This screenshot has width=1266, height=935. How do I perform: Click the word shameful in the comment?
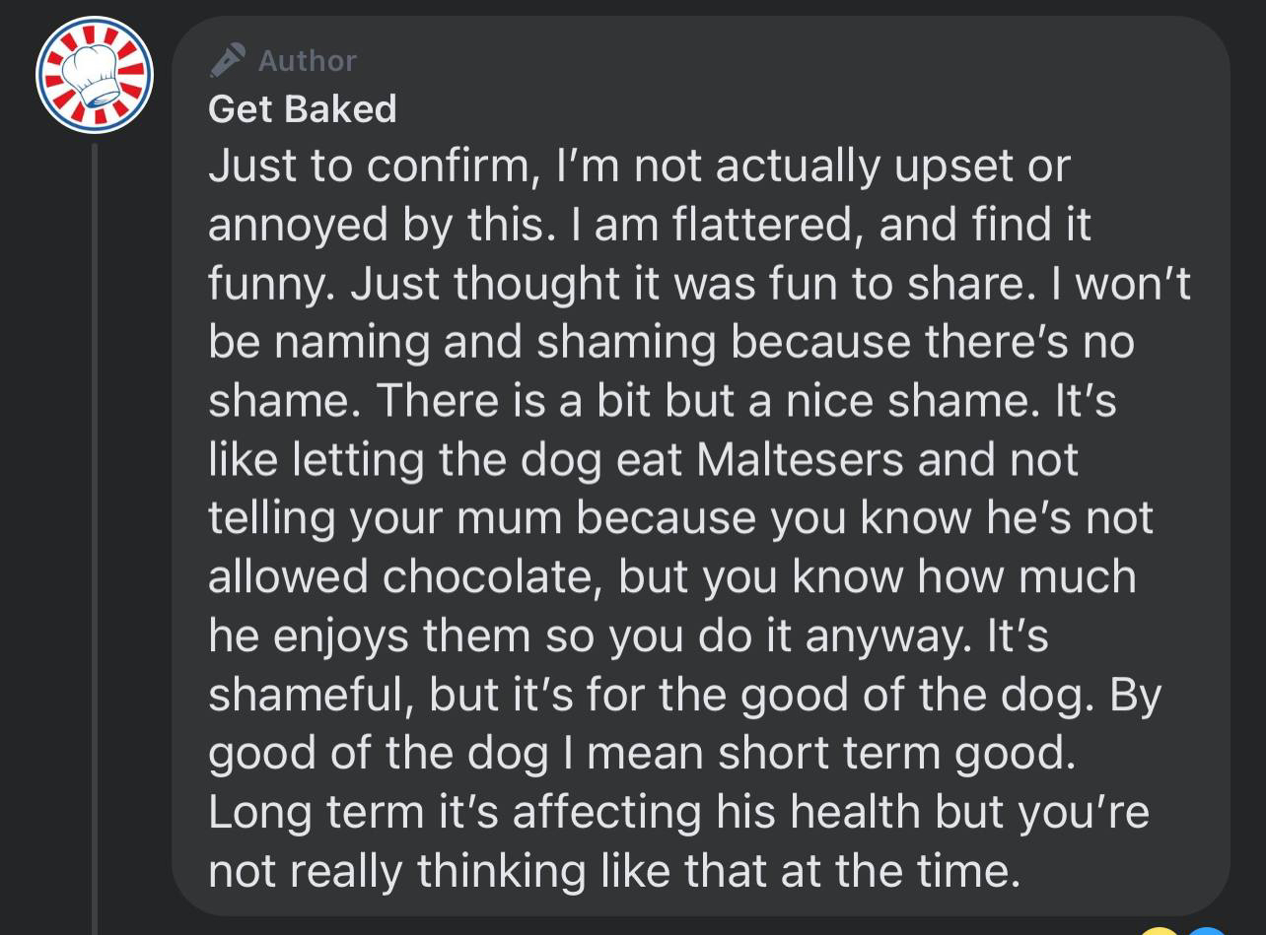click(x=313, y=695)
